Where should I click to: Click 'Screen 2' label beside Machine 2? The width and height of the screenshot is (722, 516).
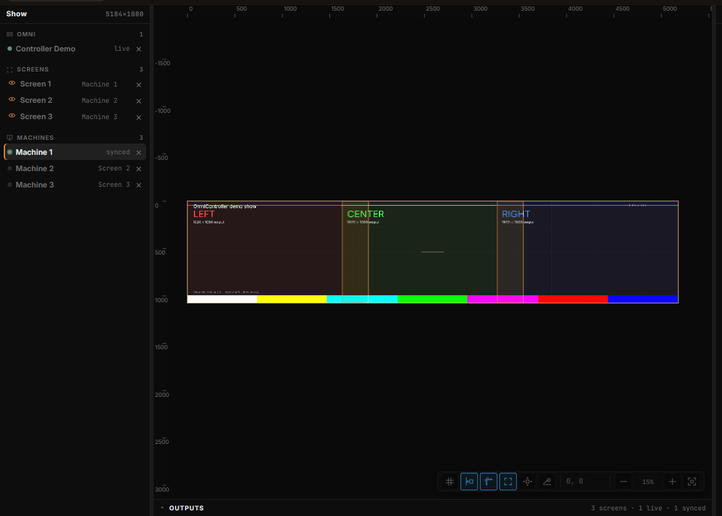[114, 169]
